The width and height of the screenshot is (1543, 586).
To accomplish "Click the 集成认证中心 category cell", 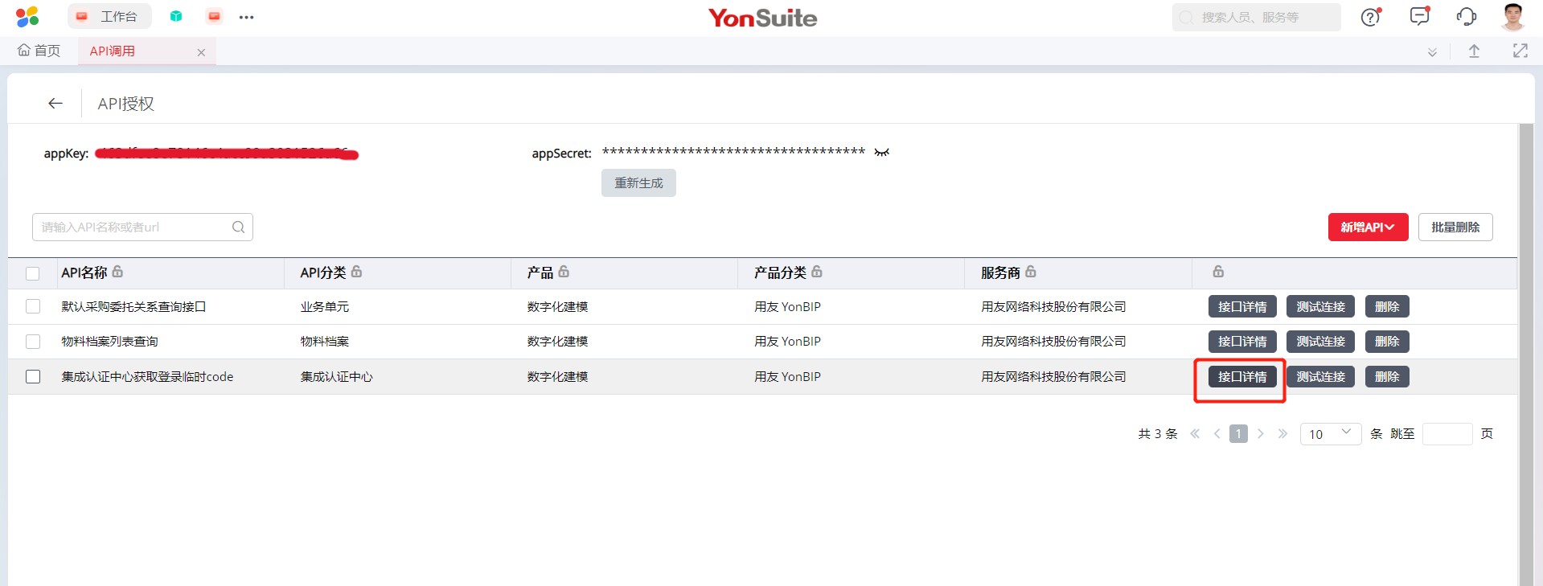I will coord(337,377).
